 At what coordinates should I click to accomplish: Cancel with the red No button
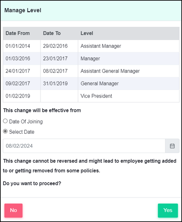point(14,210)
